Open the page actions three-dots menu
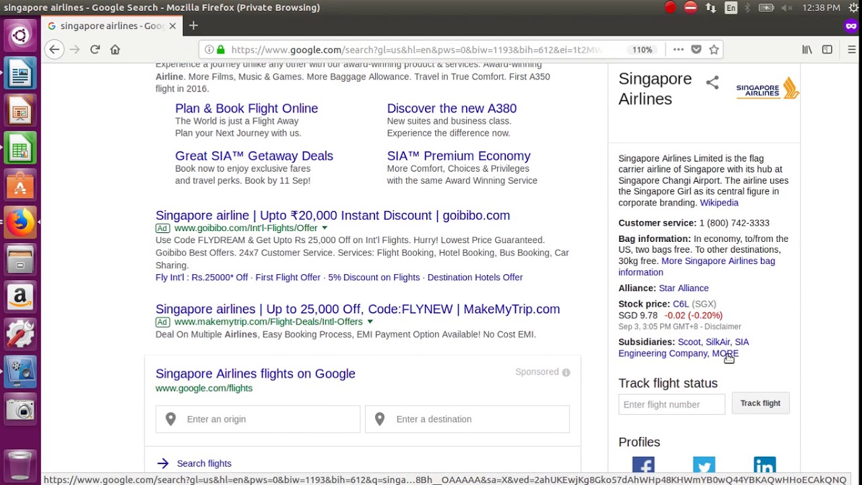 tap(678, 49)
